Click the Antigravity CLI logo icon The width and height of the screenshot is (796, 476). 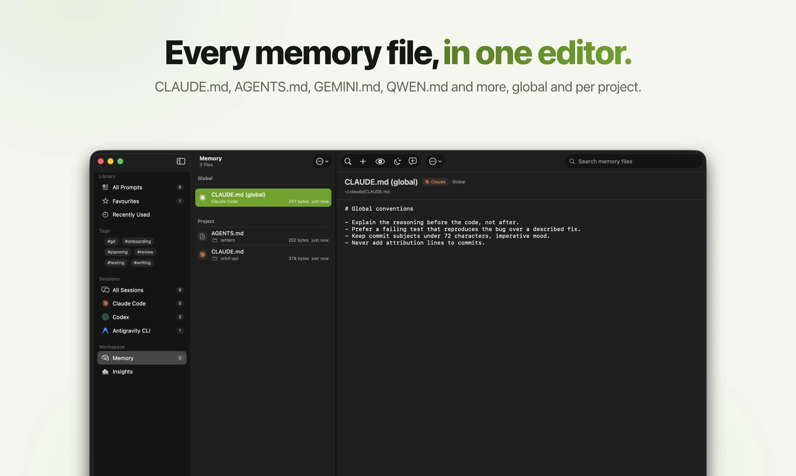105,331
